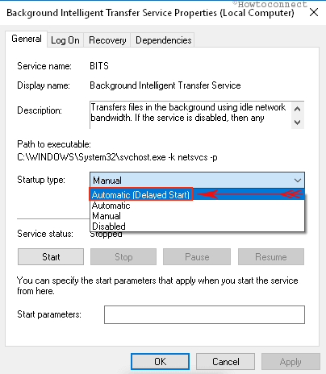Focus the Start parameters input field
This screenshot has height=374, width=326.
pyautogui.click(x=204, y=314)
